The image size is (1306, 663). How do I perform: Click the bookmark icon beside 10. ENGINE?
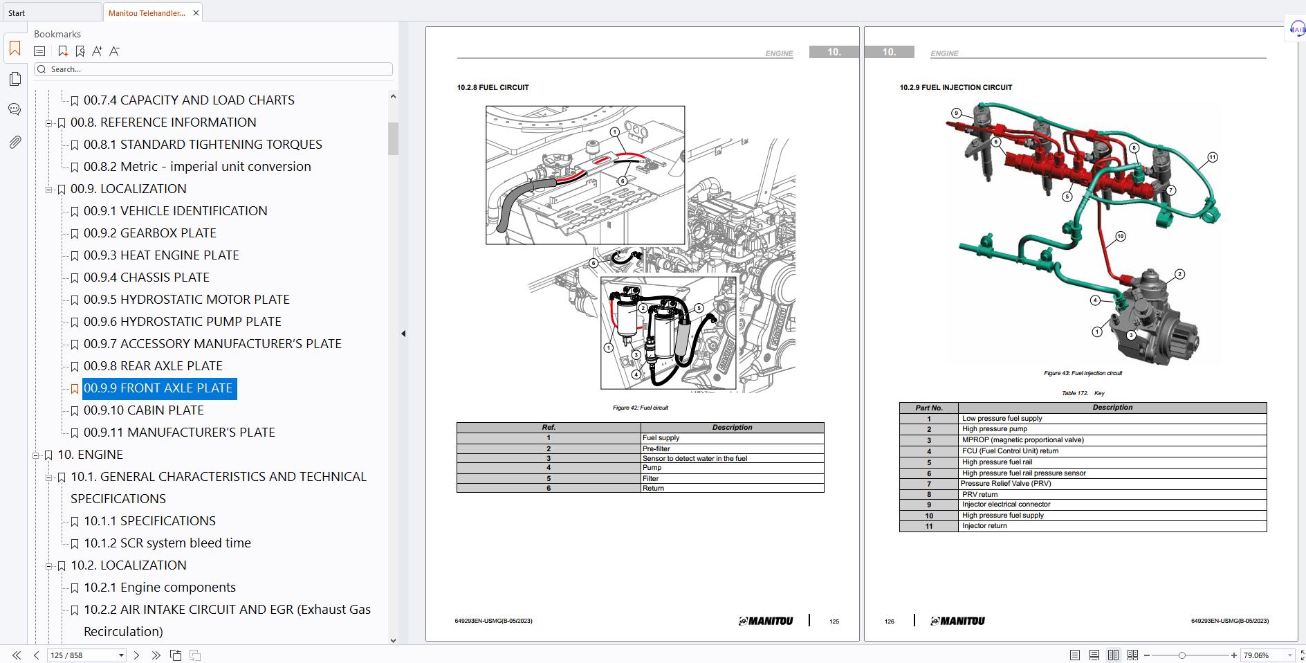48,455
